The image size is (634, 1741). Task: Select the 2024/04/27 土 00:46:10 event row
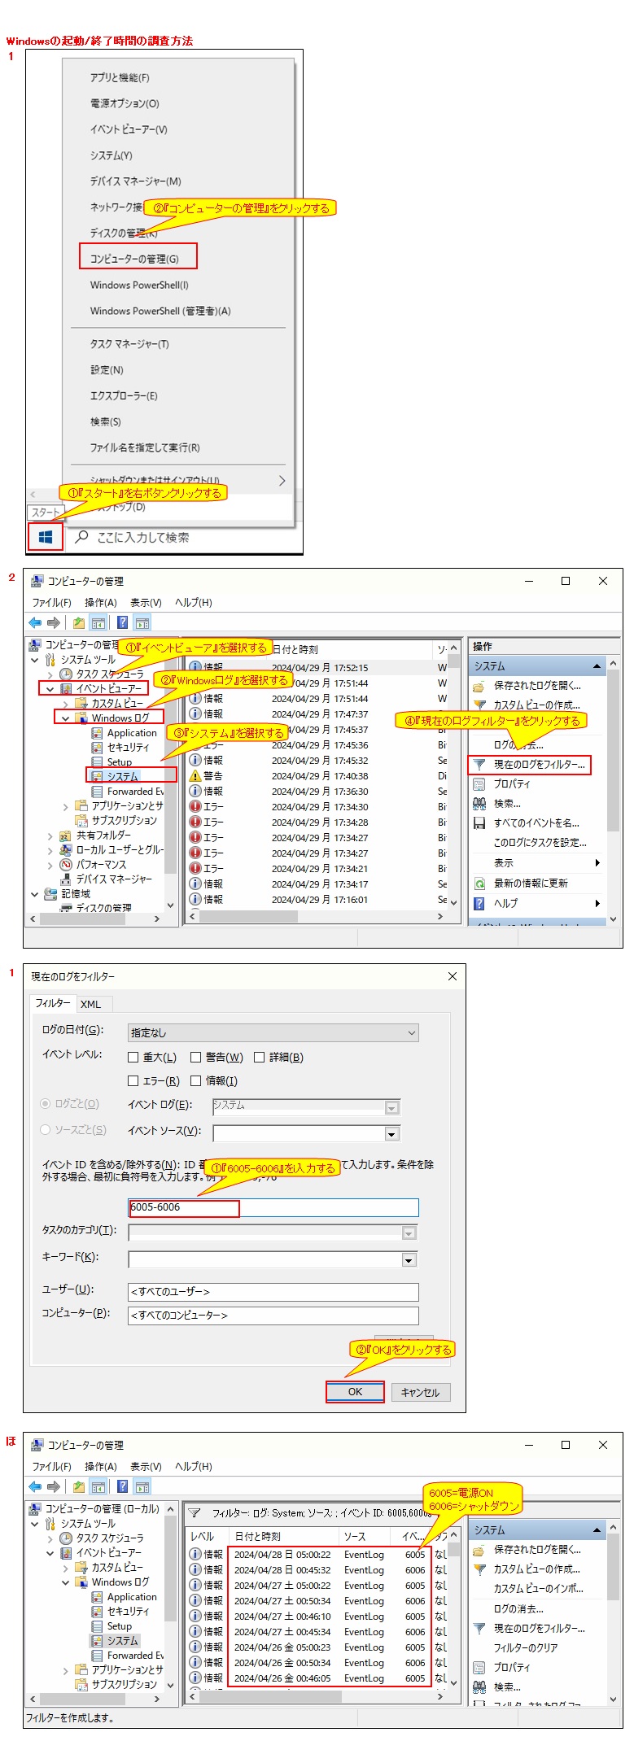(317, 1617)
